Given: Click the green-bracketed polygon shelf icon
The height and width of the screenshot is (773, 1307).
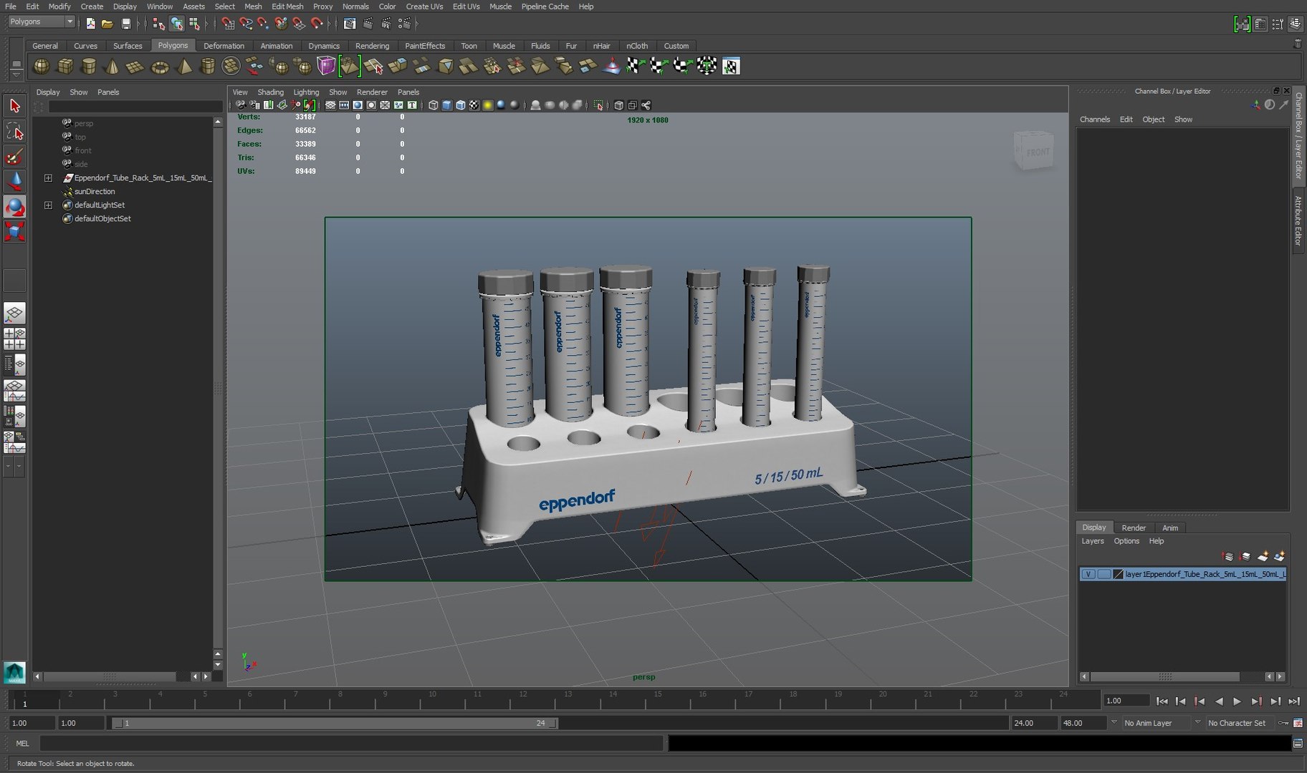Looking at the screenshot, I should (x=350, y=67).
